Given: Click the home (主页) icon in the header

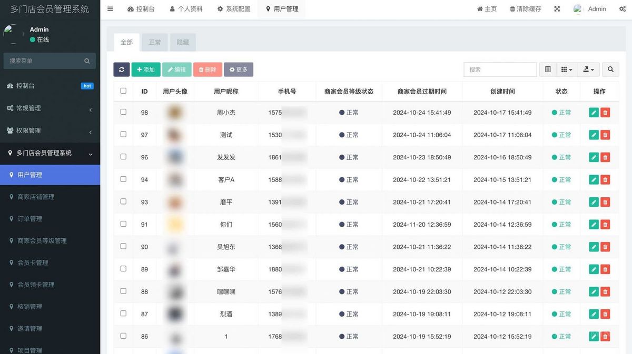Looking at the screenshot, I should click(x=486, y=8).
